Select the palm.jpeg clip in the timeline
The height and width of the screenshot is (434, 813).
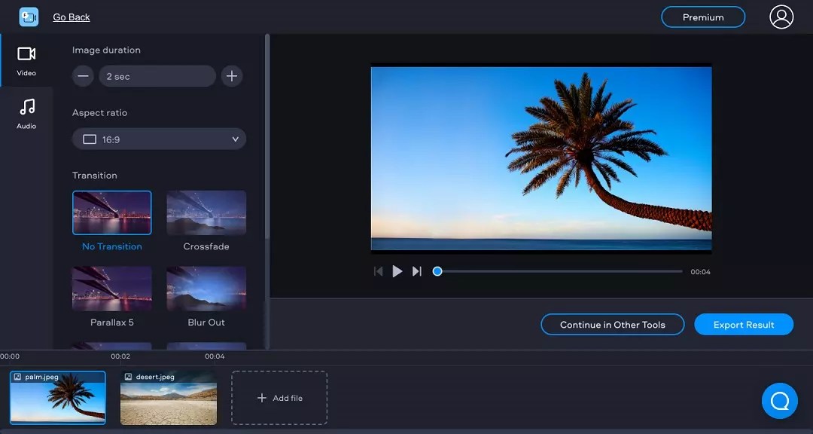(x=58, y=396)
